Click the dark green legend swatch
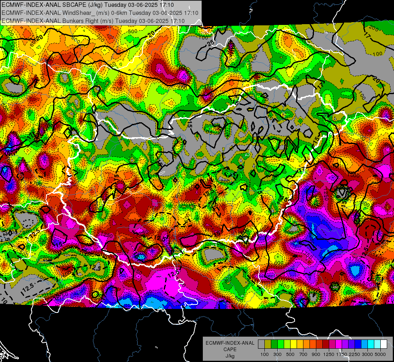394x362 pixels. pos(274,344)
